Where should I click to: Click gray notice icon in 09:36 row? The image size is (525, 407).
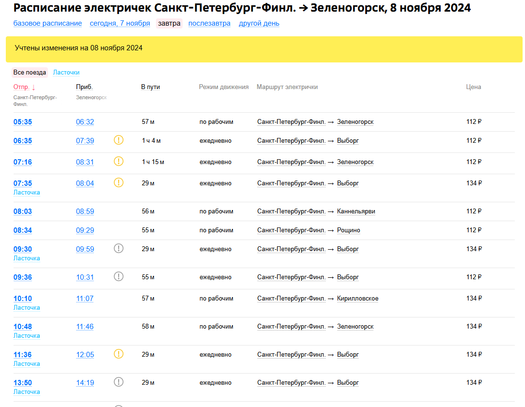coord(119,276)
